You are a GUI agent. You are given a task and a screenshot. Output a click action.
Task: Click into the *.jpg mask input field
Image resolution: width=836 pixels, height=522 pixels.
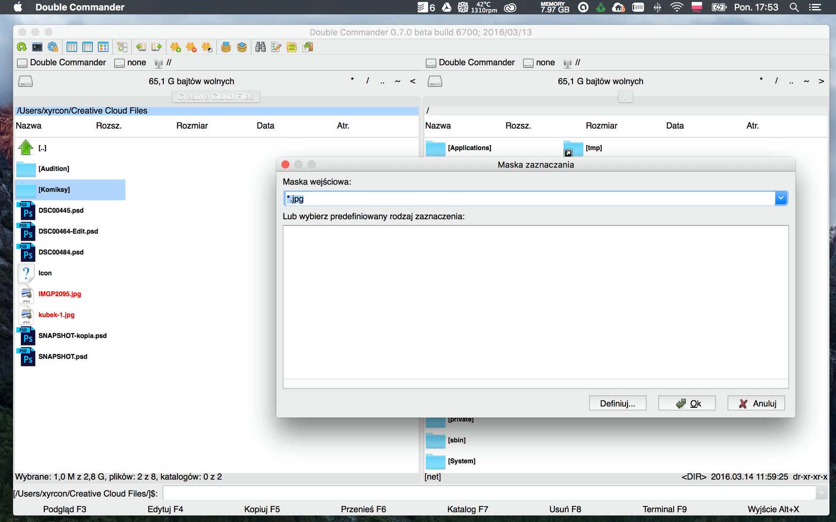click(529, 198)
